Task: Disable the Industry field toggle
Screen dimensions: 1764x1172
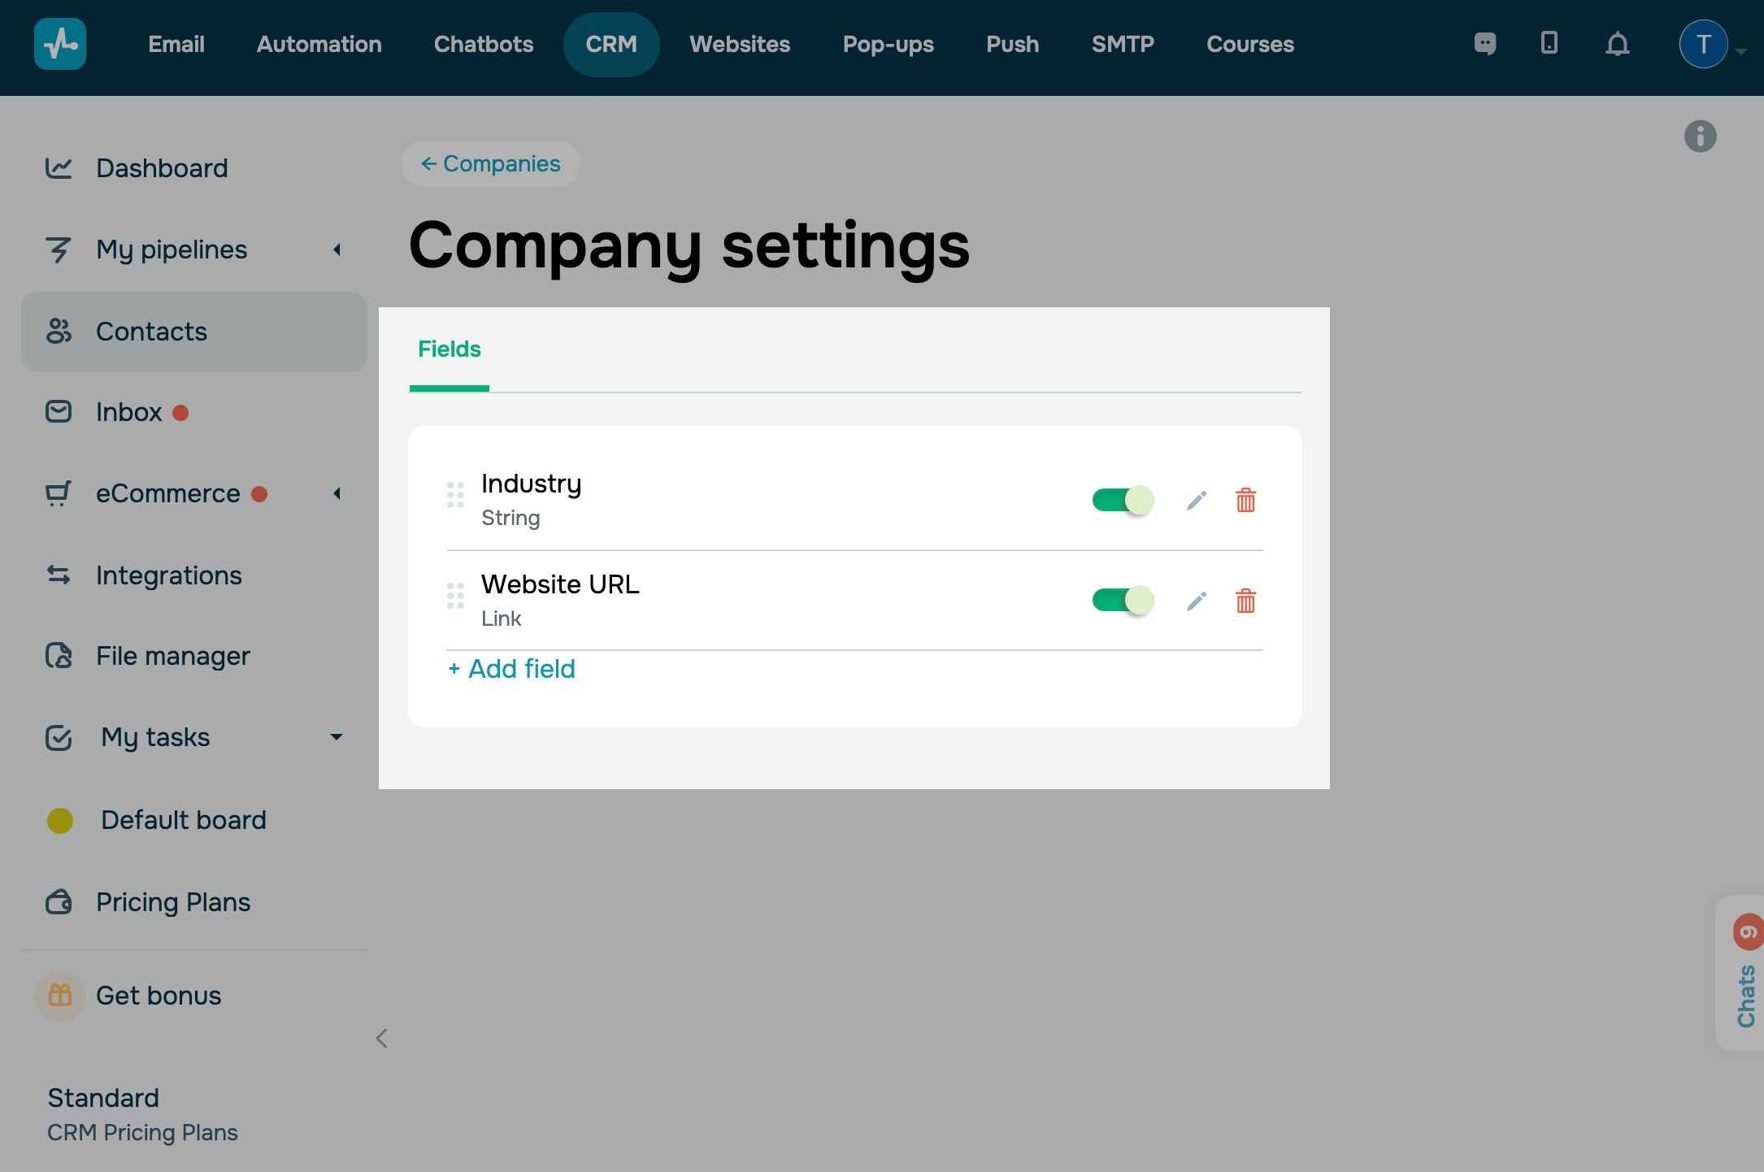Action: coord(1123,500)
